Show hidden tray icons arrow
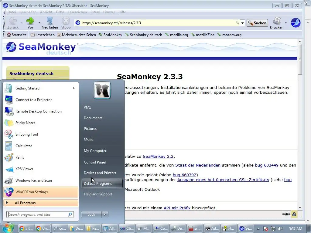 [x=258, y=228]
